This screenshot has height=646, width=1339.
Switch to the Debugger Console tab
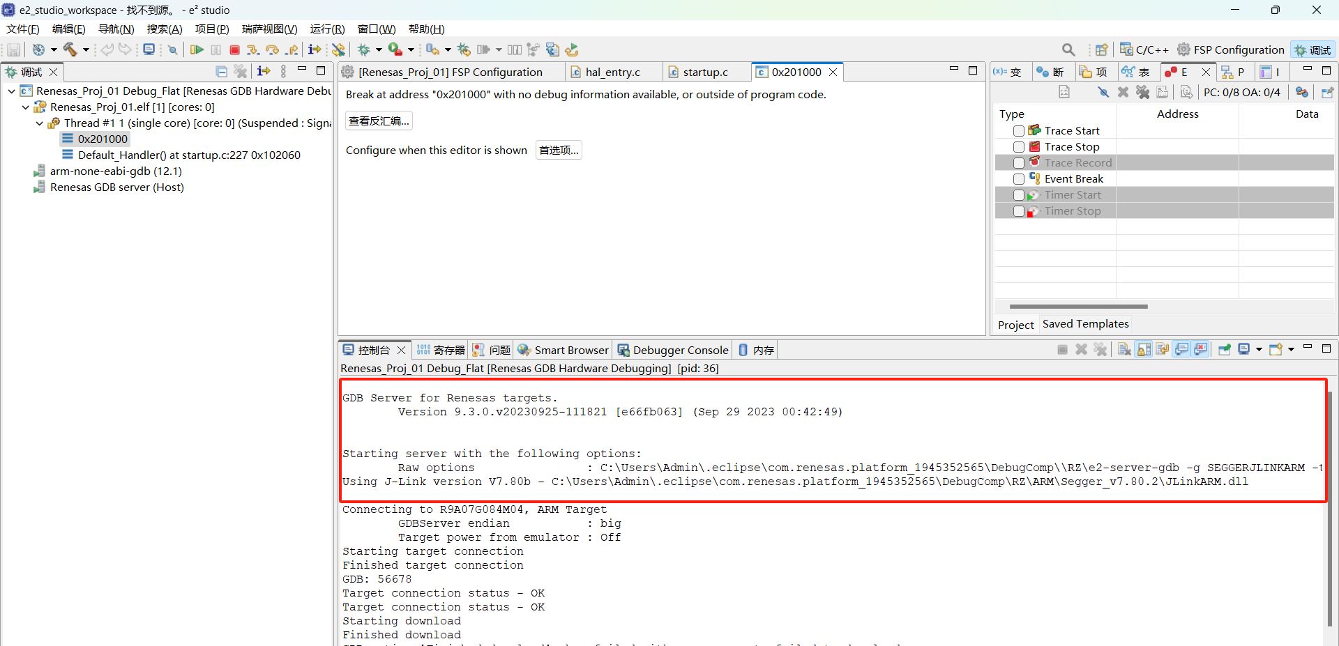tap(673, 350)
